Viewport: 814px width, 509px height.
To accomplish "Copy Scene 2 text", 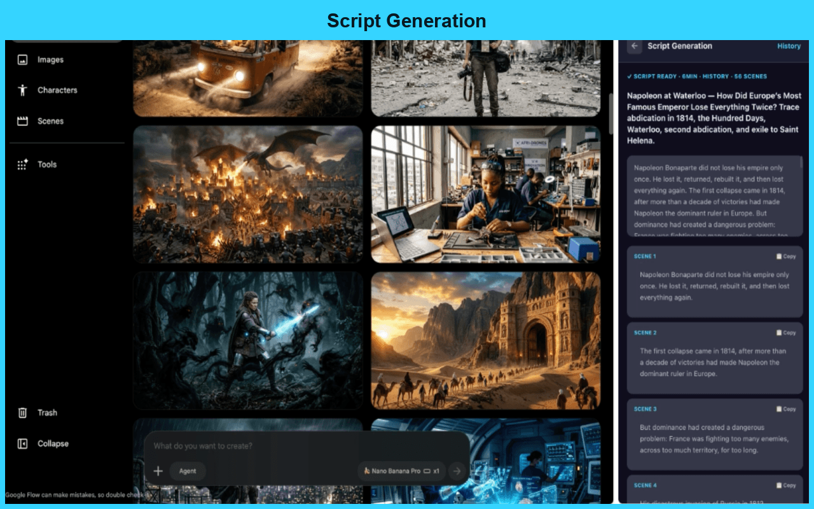I will [x=786, y=333].
